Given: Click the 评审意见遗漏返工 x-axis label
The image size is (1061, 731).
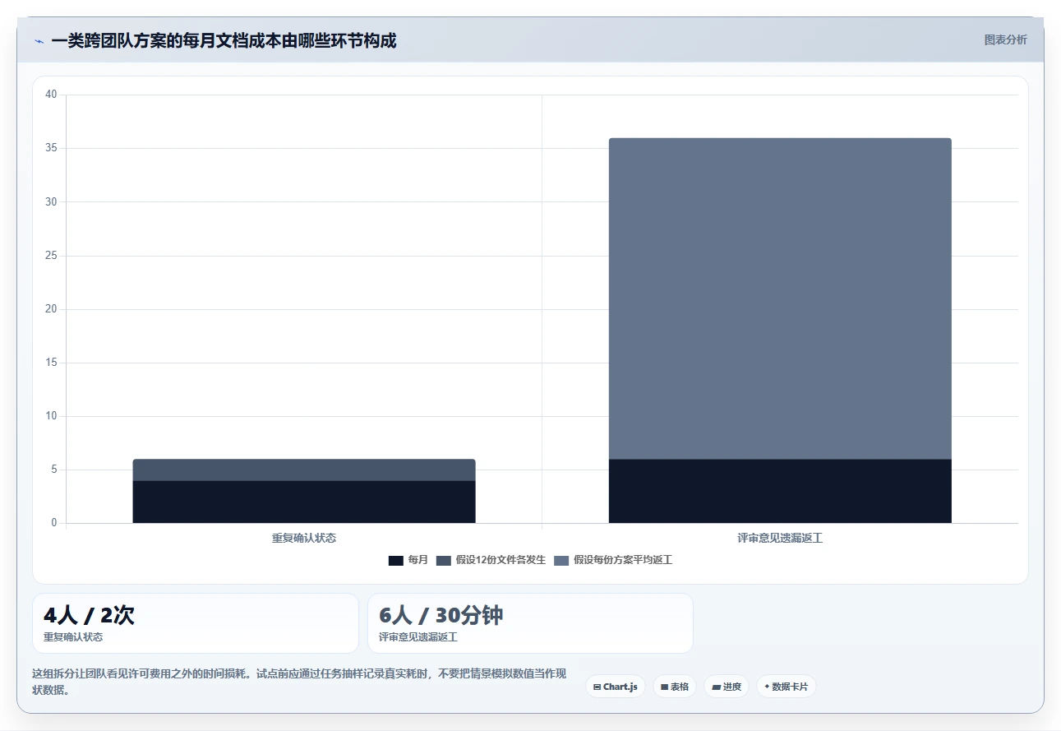Looking at the screenshot, I should 780,538.
